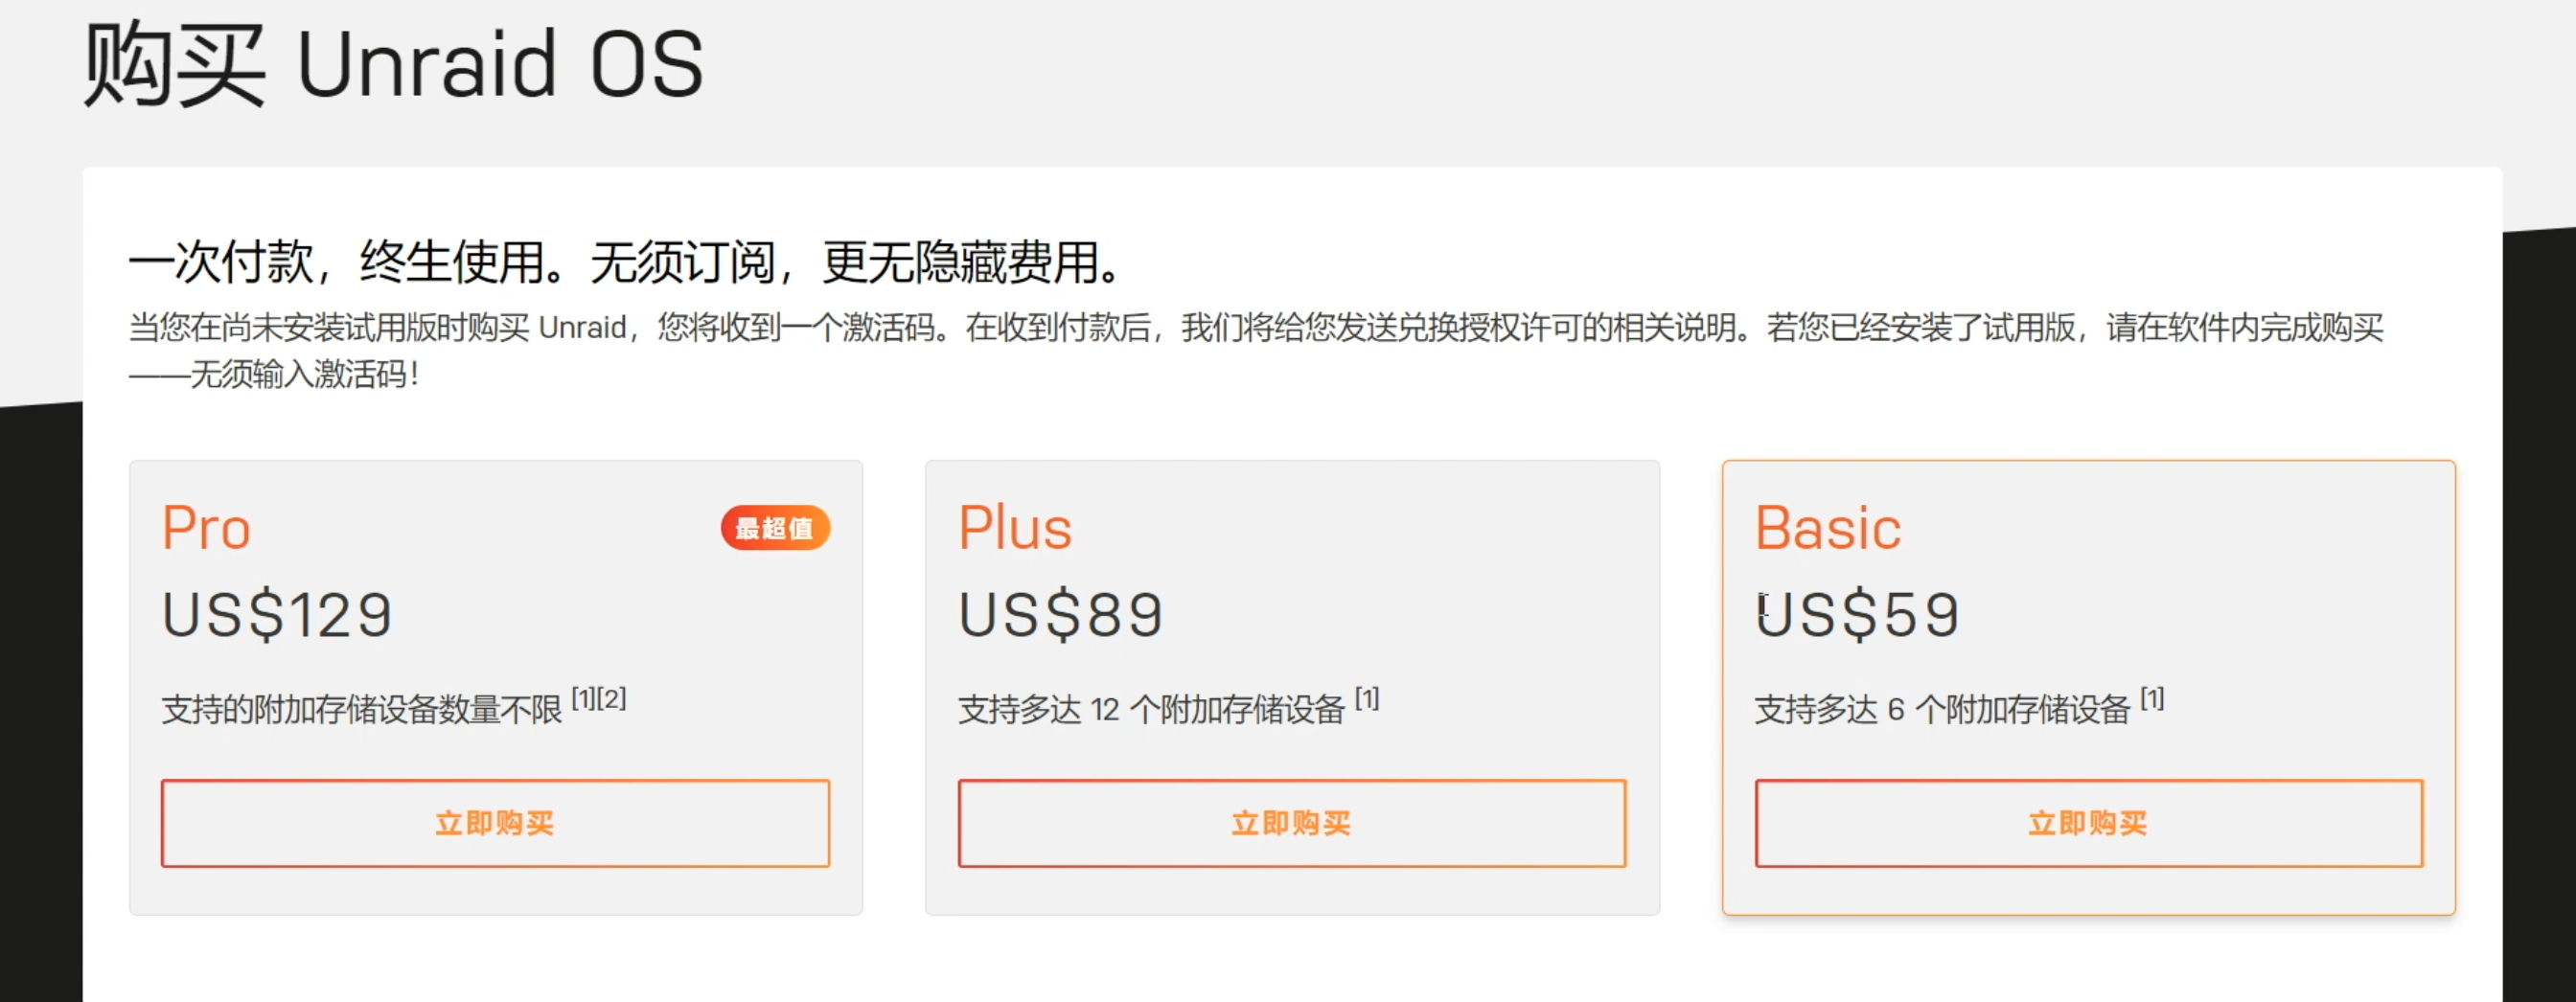
Task: Select the Basic plan title
Action: coord(1827,528)
